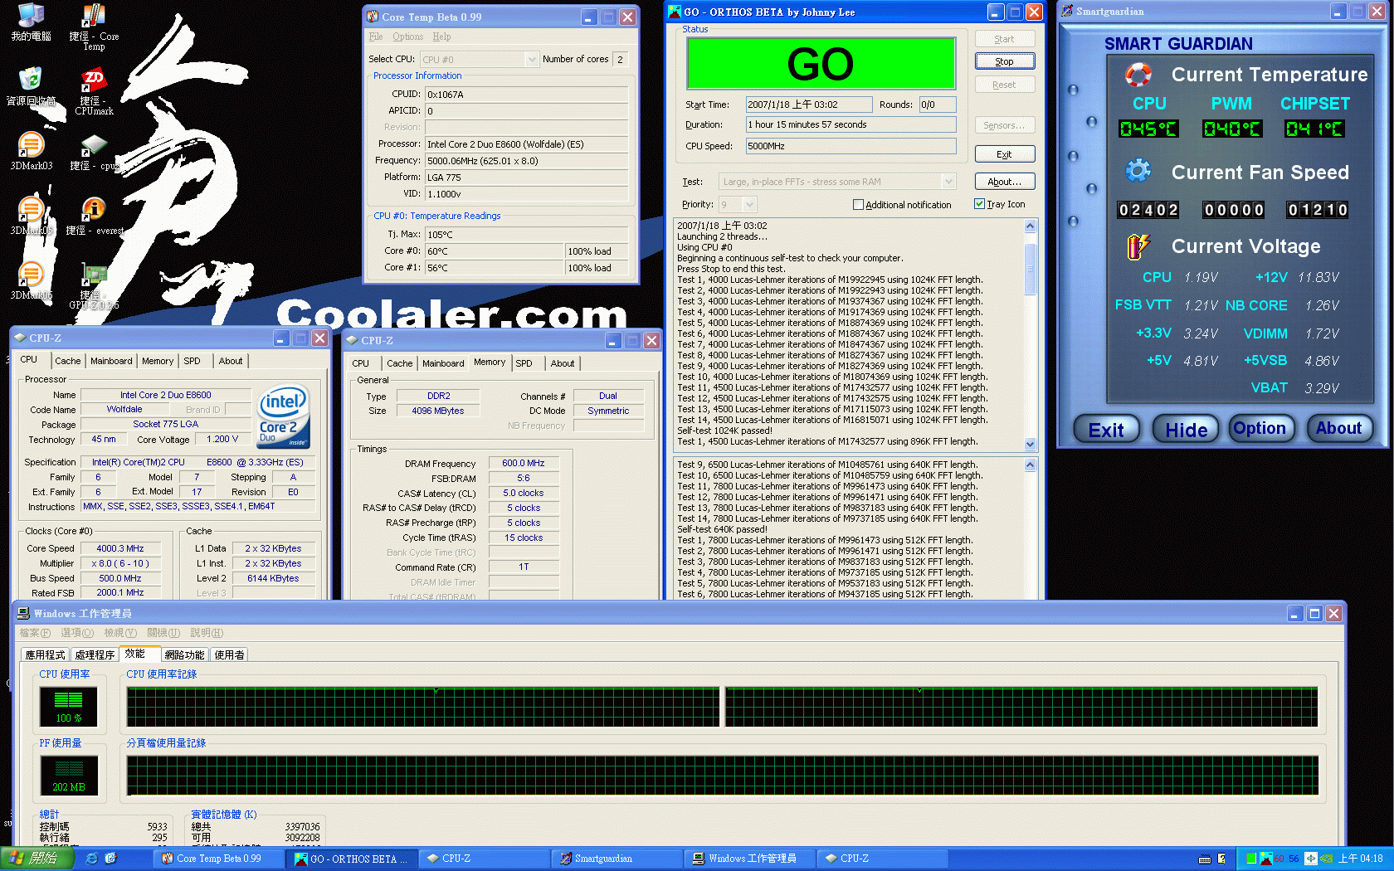Screen dimensions: 1394x871
Task: Open the File menu in Core Temp
Action: pyautogui.click(x=376, y=36)
